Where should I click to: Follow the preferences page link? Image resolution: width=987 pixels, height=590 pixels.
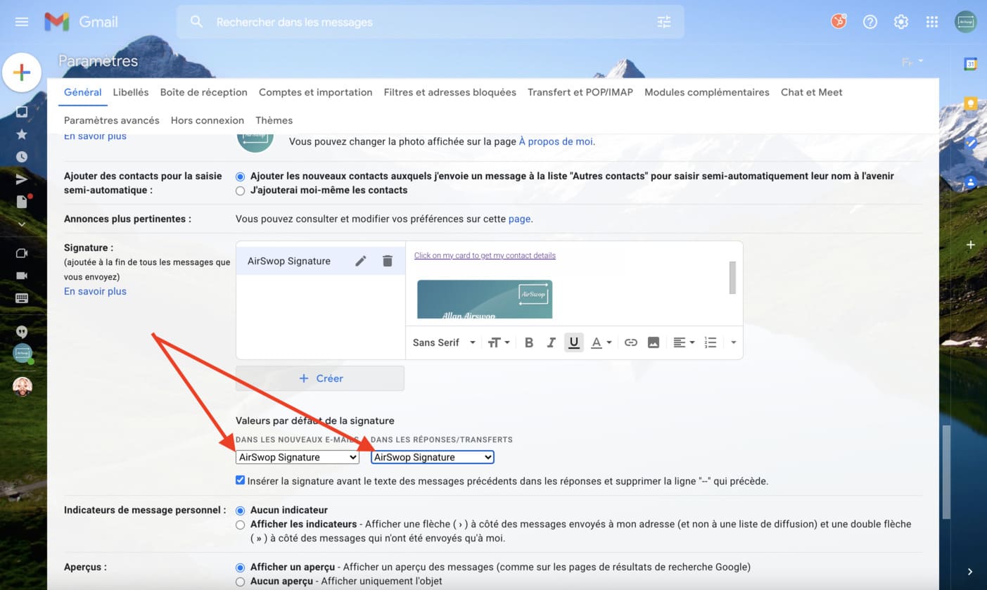tap(519, 219)
